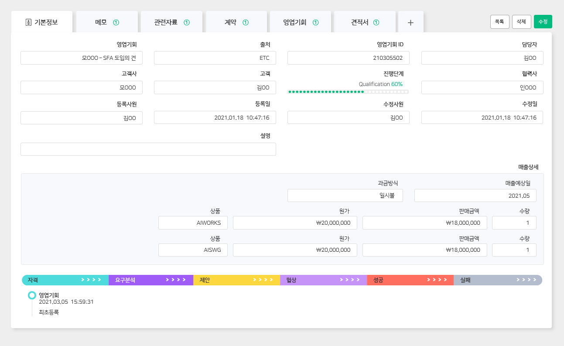Select the 요구분석 stage segment

[x=151, y=280]
